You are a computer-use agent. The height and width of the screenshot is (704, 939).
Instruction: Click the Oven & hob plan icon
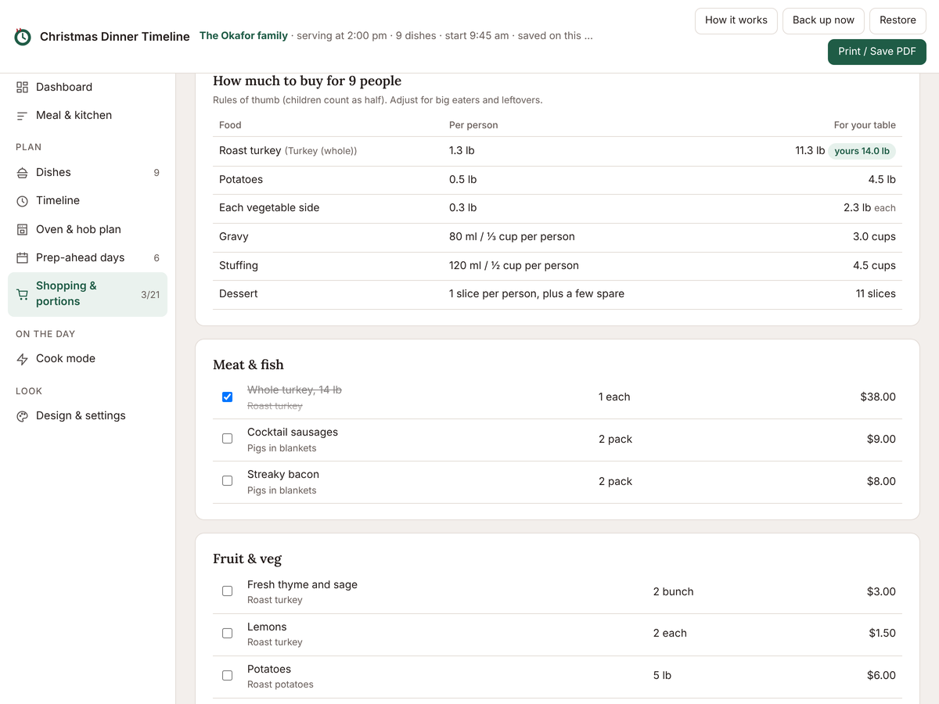click(x=22, y=229)
